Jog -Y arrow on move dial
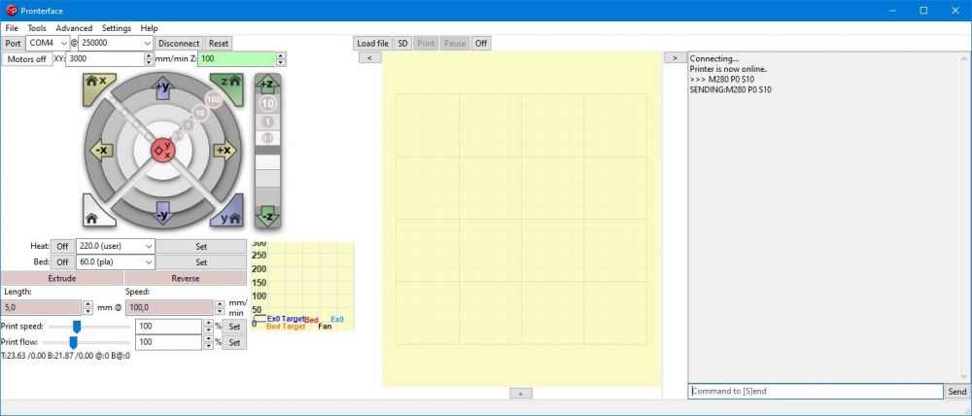Screen dimensions: 972x416 pyautogui.click(x=162, y=212)
